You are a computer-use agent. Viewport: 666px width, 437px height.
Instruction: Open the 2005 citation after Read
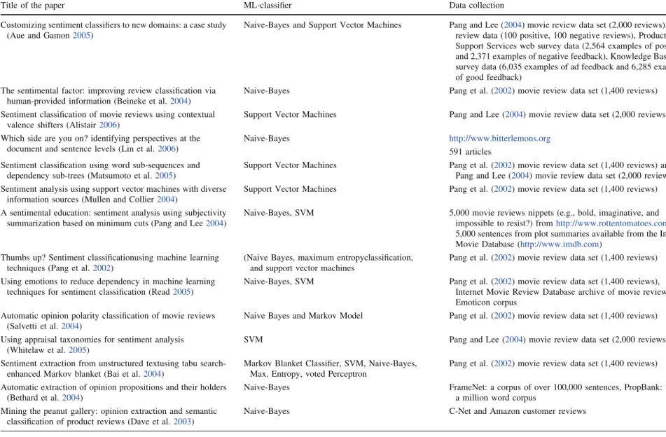(181, 292)
